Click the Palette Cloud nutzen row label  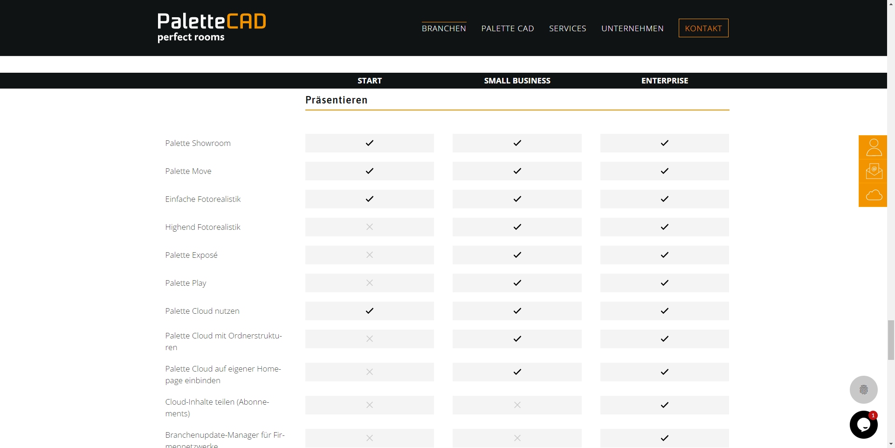pyautogui.click(x=202, y=311)
